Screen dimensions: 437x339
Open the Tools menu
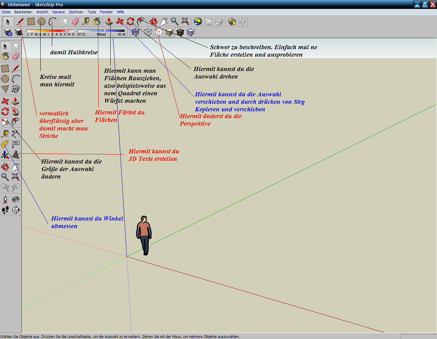[91, 12]
